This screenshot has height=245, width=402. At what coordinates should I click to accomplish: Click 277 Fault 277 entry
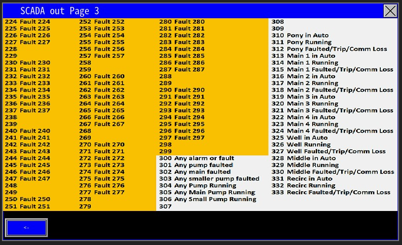click(102, 192)
